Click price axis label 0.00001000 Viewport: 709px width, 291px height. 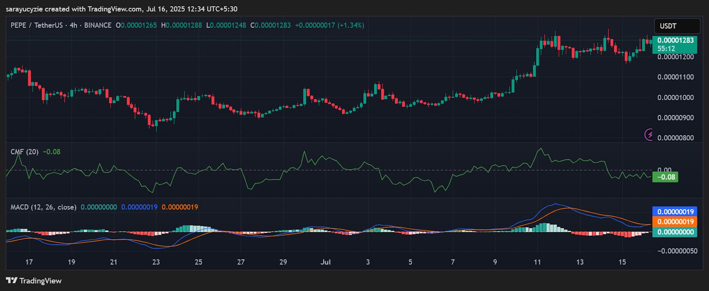(x=675, y=97)
